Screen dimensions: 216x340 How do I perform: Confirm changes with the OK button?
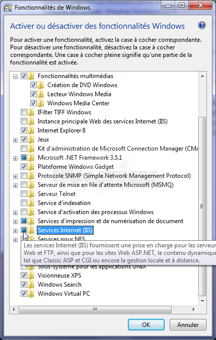(x=146, y=324)
